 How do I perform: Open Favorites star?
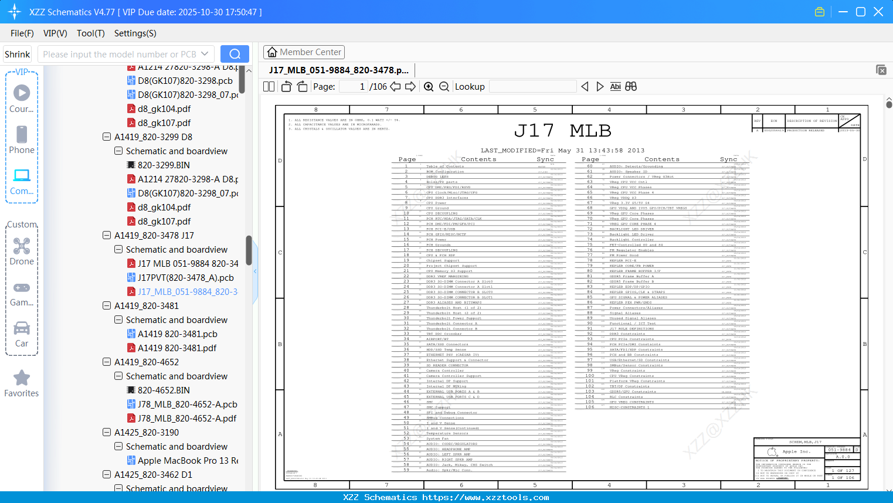22,384
